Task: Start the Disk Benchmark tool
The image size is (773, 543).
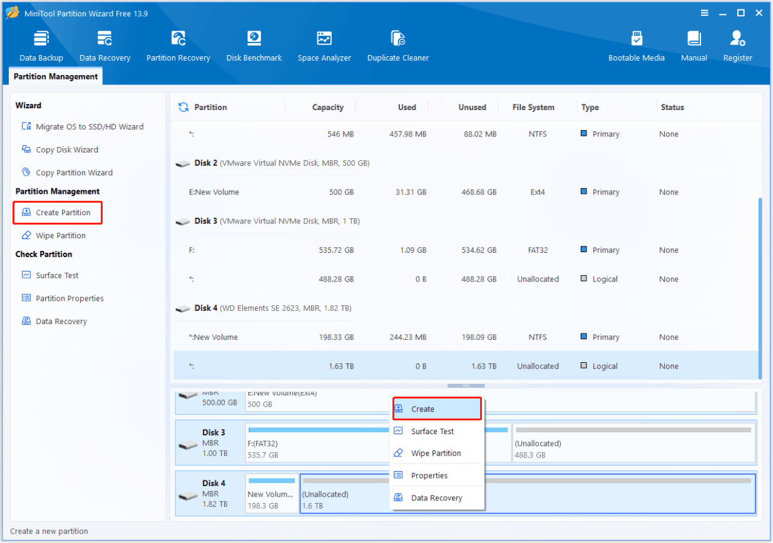Action: click(x=254, y=46)
